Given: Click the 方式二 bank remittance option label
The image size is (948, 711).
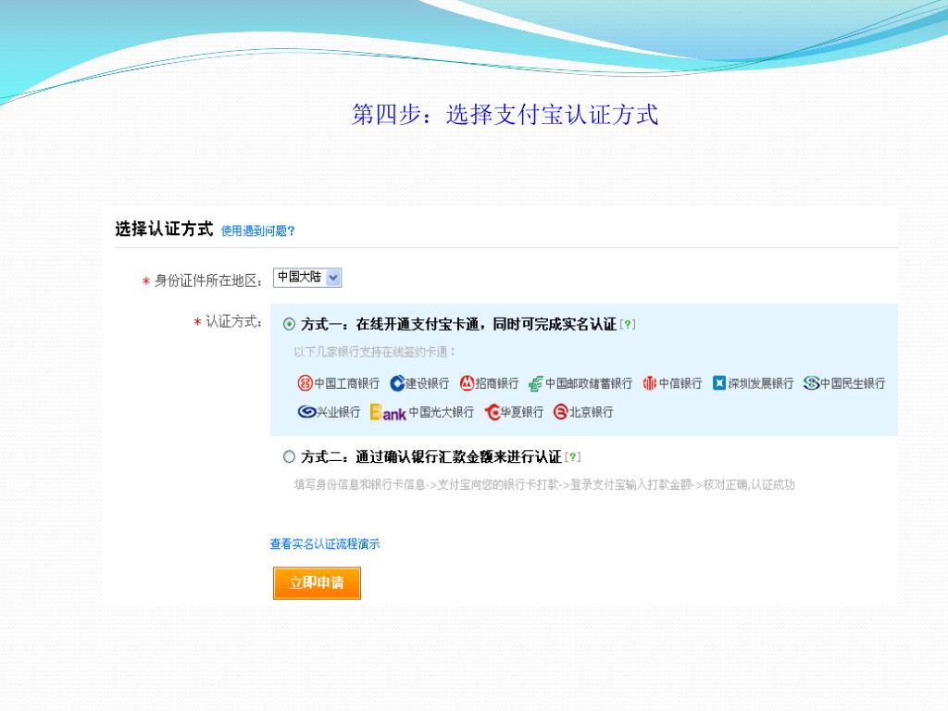Looking at the screenshot, I should tap(431, 456).
